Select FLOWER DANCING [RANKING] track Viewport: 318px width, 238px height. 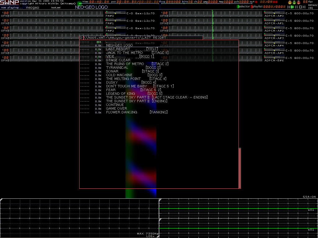159,112
